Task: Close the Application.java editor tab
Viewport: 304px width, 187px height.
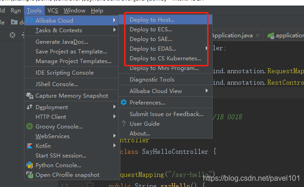Action: coord(258,35)
